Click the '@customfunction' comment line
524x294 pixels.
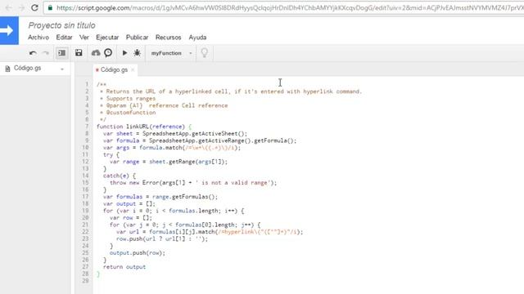128,113
